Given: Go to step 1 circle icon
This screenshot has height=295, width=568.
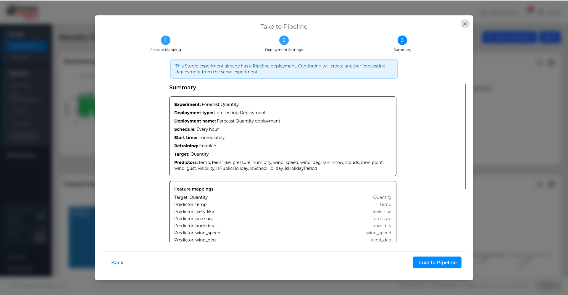Looking at the screenshot, I should click(166, 40).
